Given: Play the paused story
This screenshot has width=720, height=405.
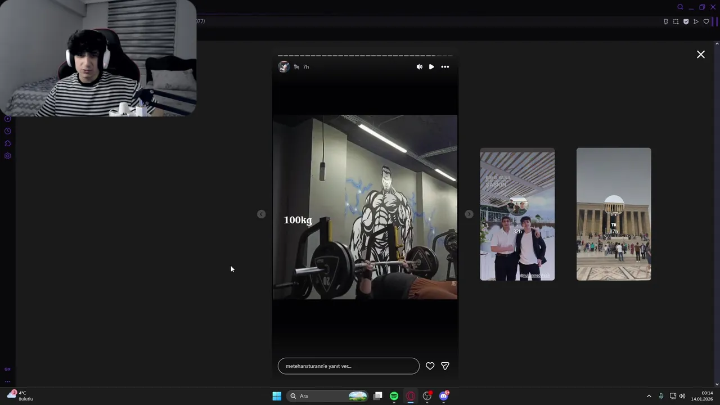Looking at the screenshot, I should [x=431, y=67].
